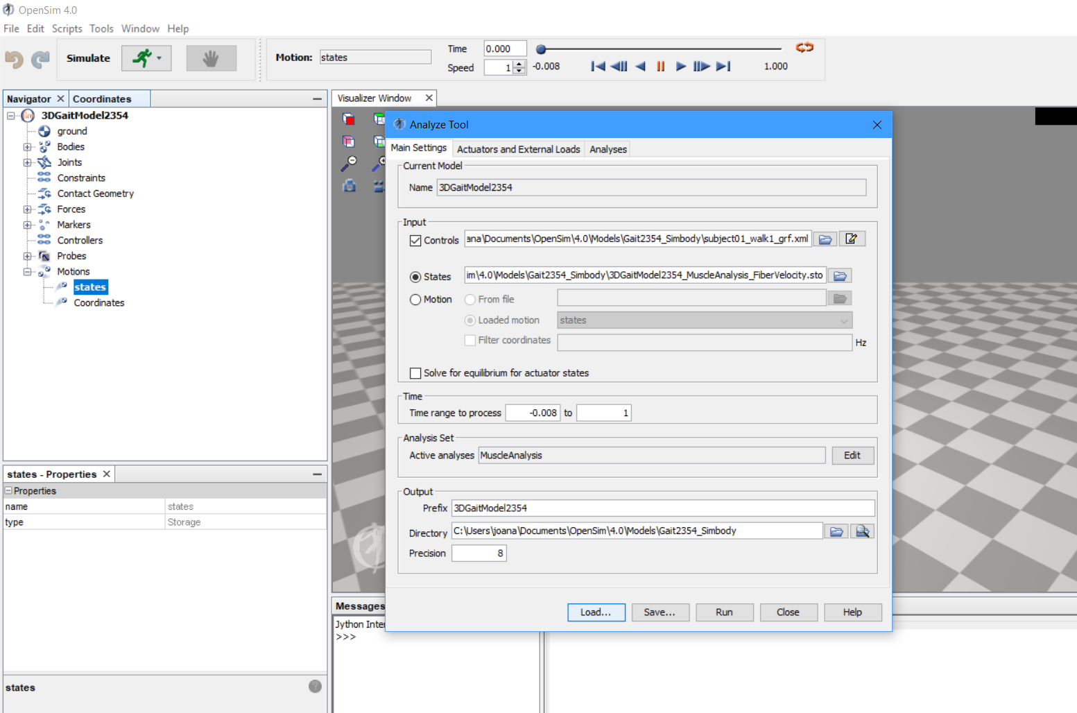Open the File menu

[11, 28]
